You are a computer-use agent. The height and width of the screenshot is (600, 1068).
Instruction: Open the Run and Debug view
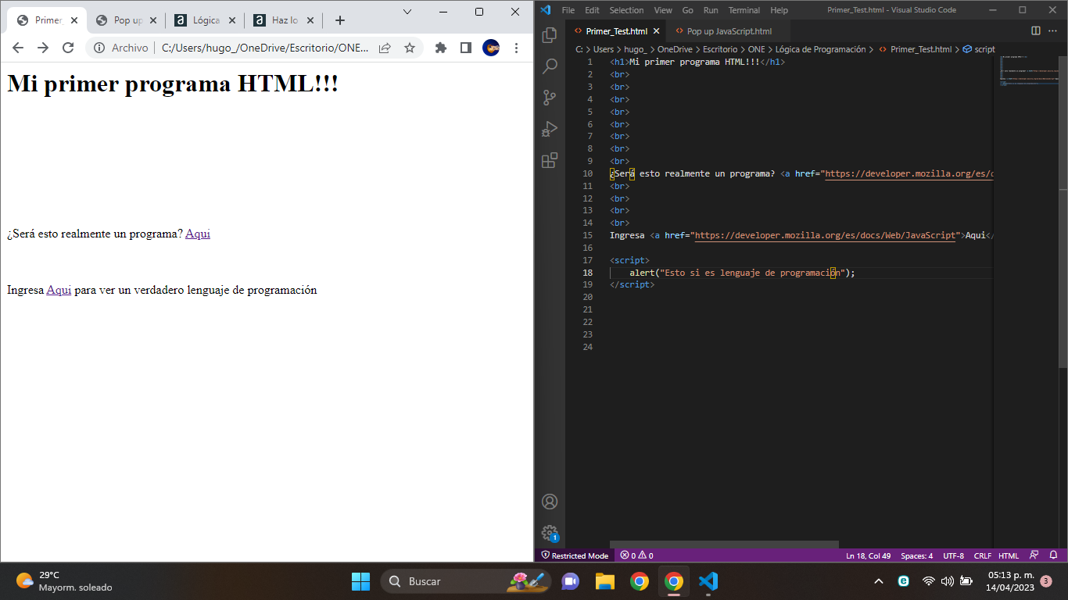550,129
